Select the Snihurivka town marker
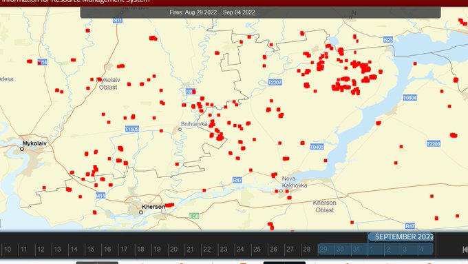Image resolution: width=468 pixels, height=264 pixels. (180, 130)
